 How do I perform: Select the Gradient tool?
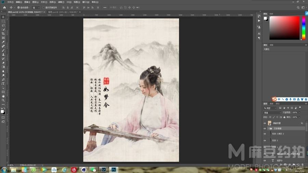3,67
